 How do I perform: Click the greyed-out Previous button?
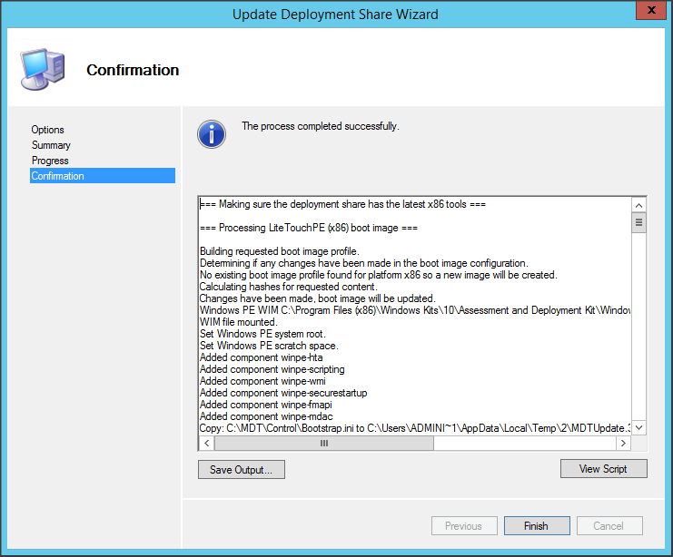tap(463, 526)
